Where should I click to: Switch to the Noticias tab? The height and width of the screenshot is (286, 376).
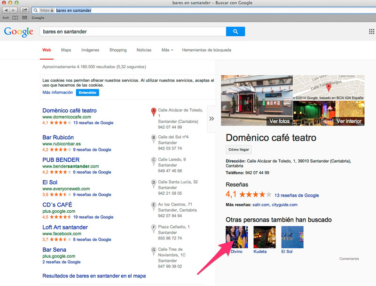pos(144,50)
